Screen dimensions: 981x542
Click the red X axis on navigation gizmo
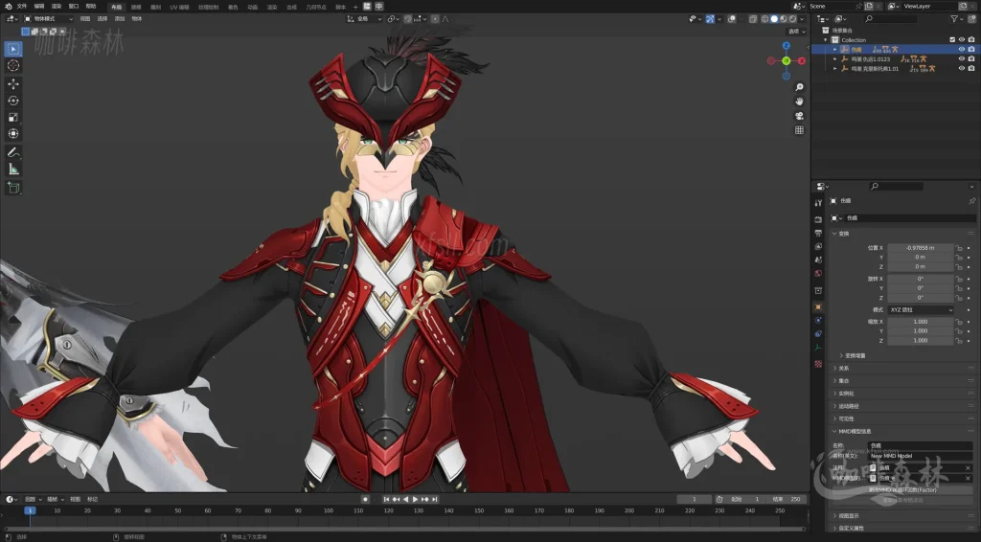(x=802, y=61)
